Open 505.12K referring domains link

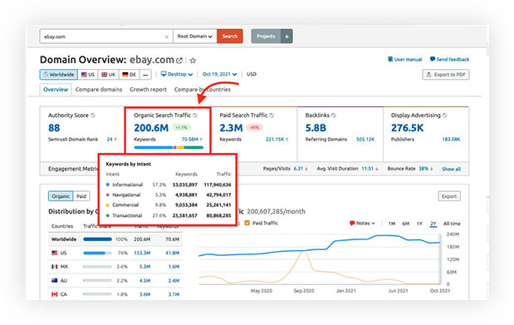coord(365,140)
